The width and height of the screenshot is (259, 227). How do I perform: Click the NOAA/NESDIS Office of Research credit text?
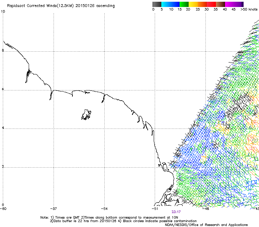206,225
